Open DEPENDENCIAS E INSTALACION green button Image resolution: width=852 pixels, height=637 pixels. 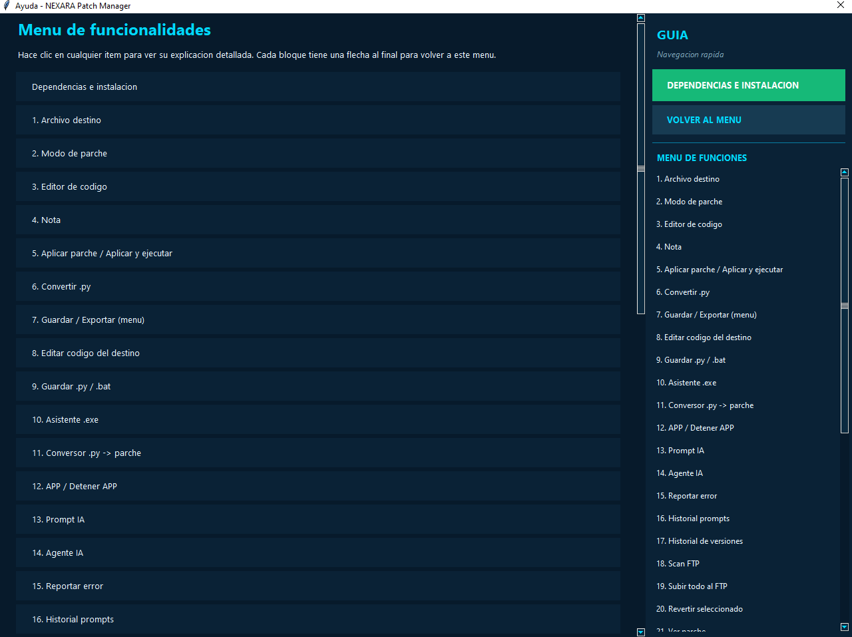click(x=749, y=85)
